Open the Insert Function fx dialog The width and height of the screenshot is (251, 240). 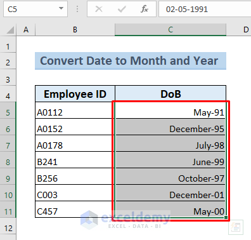[145, 9]
